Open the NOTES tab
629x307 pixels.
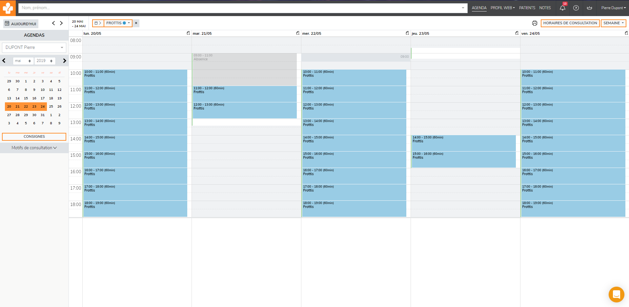click(x=545, y=8)
